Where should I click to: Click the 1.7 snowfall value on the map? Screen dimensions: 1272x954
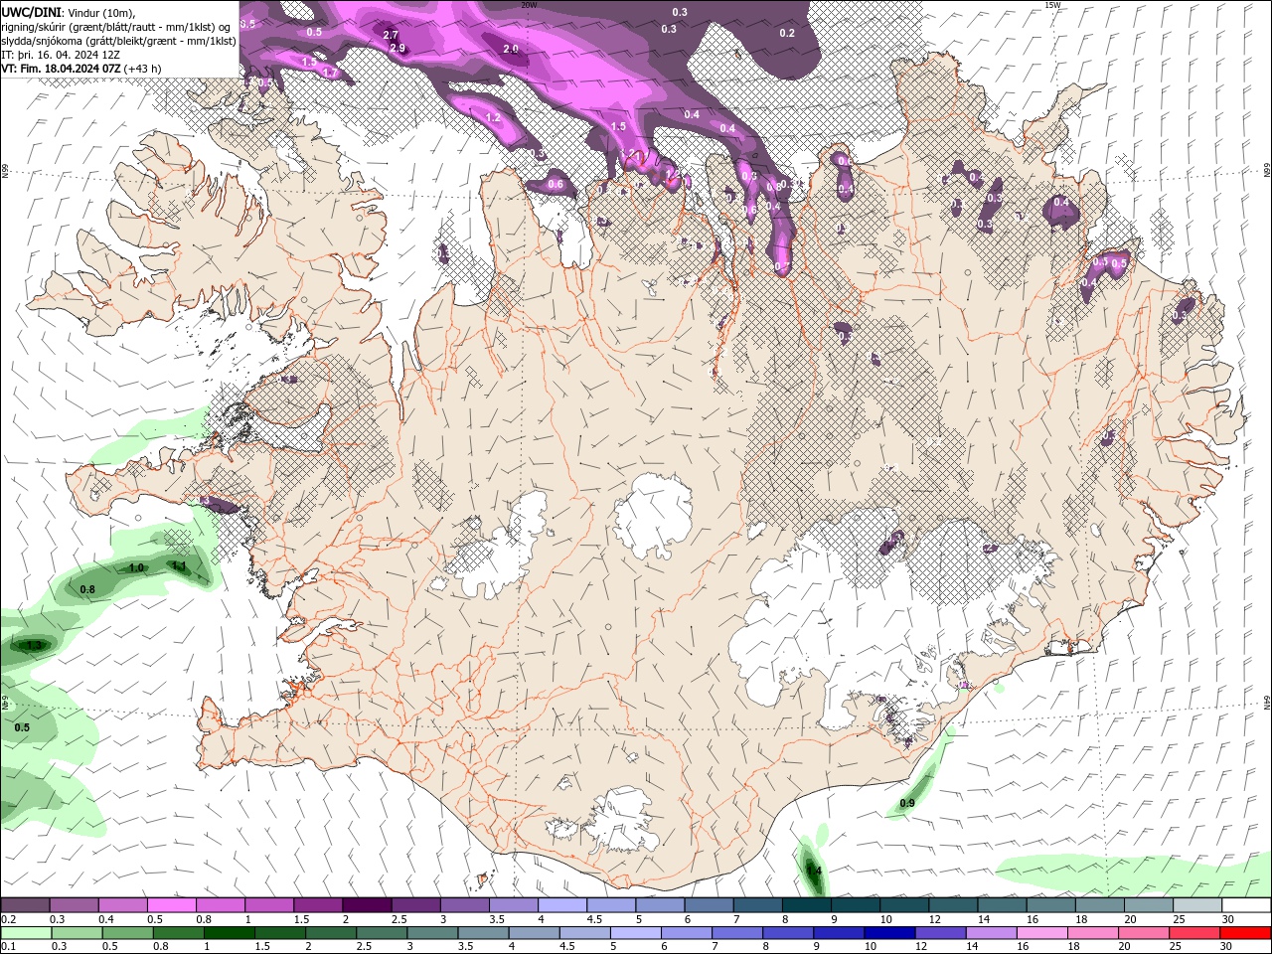tap(331, 73)
